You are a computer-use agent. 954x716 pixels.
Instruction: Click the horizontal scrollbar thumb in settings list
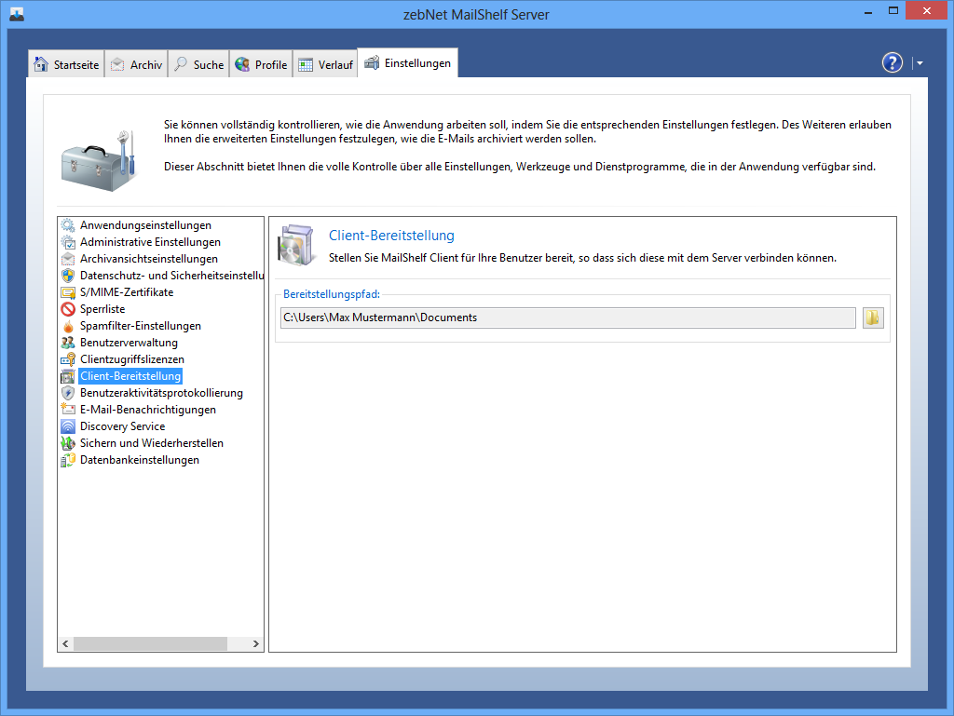(x=150, y=643)
